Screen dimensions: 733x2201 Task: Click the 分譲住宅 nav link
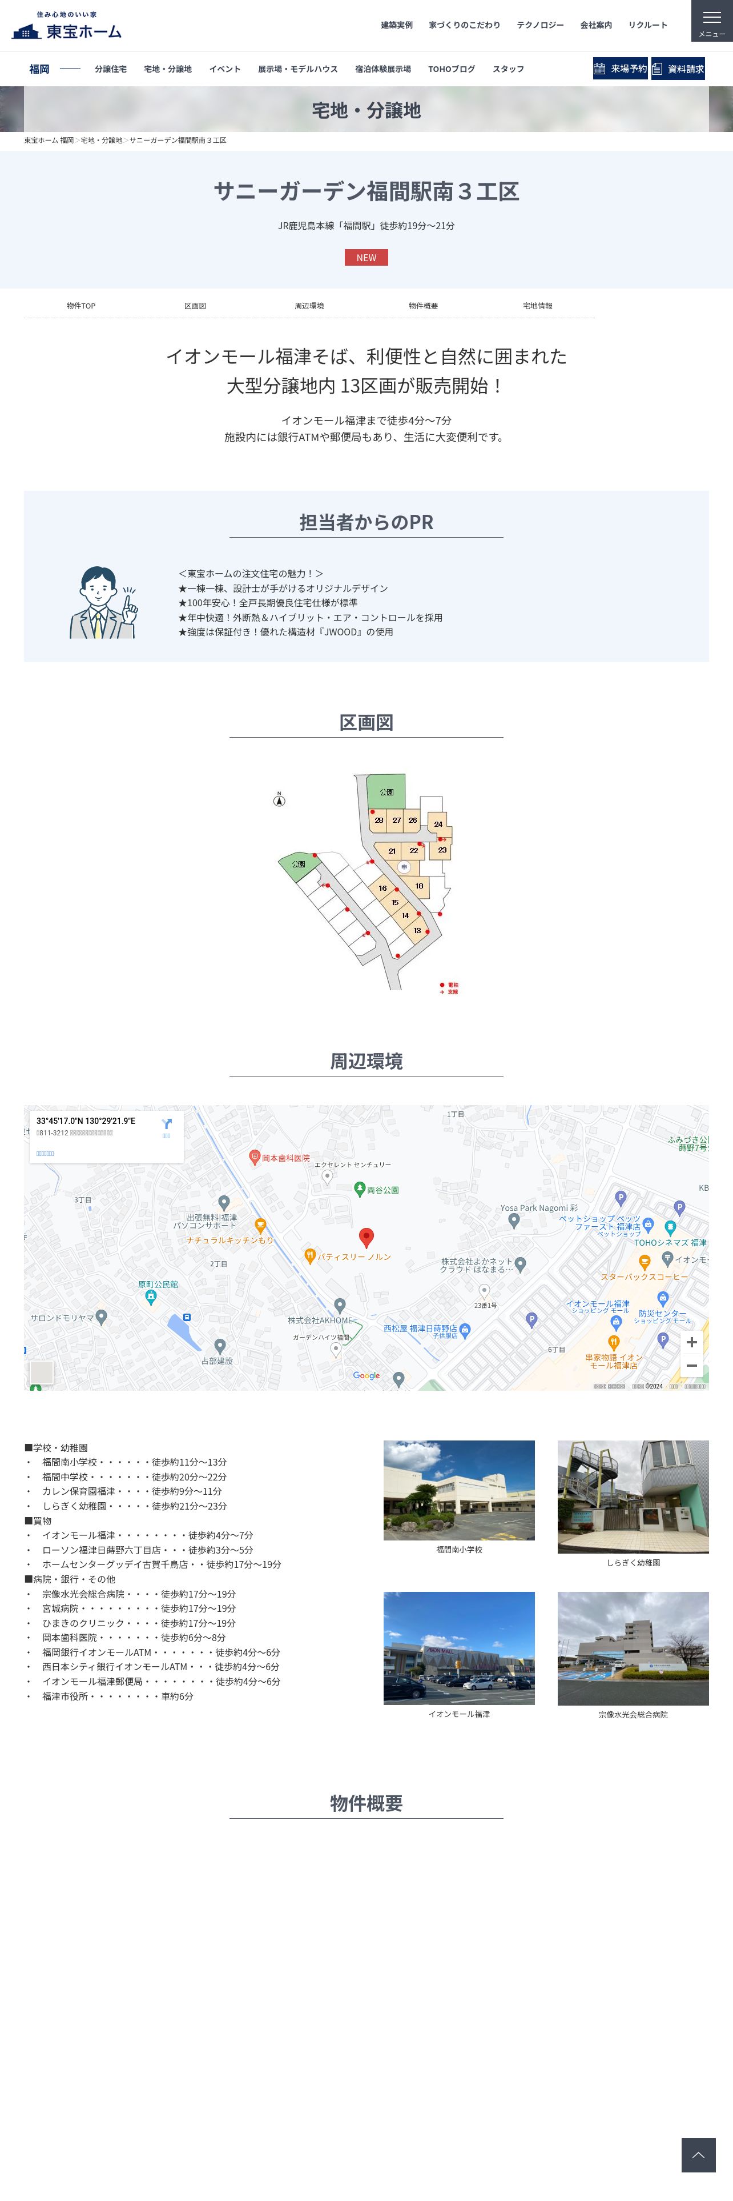point(111,69)
